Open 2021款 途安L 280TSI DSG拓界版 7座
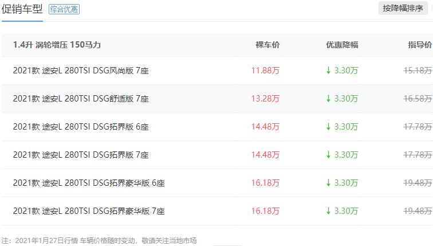The image size is (433, 246). tap(81, 155)
